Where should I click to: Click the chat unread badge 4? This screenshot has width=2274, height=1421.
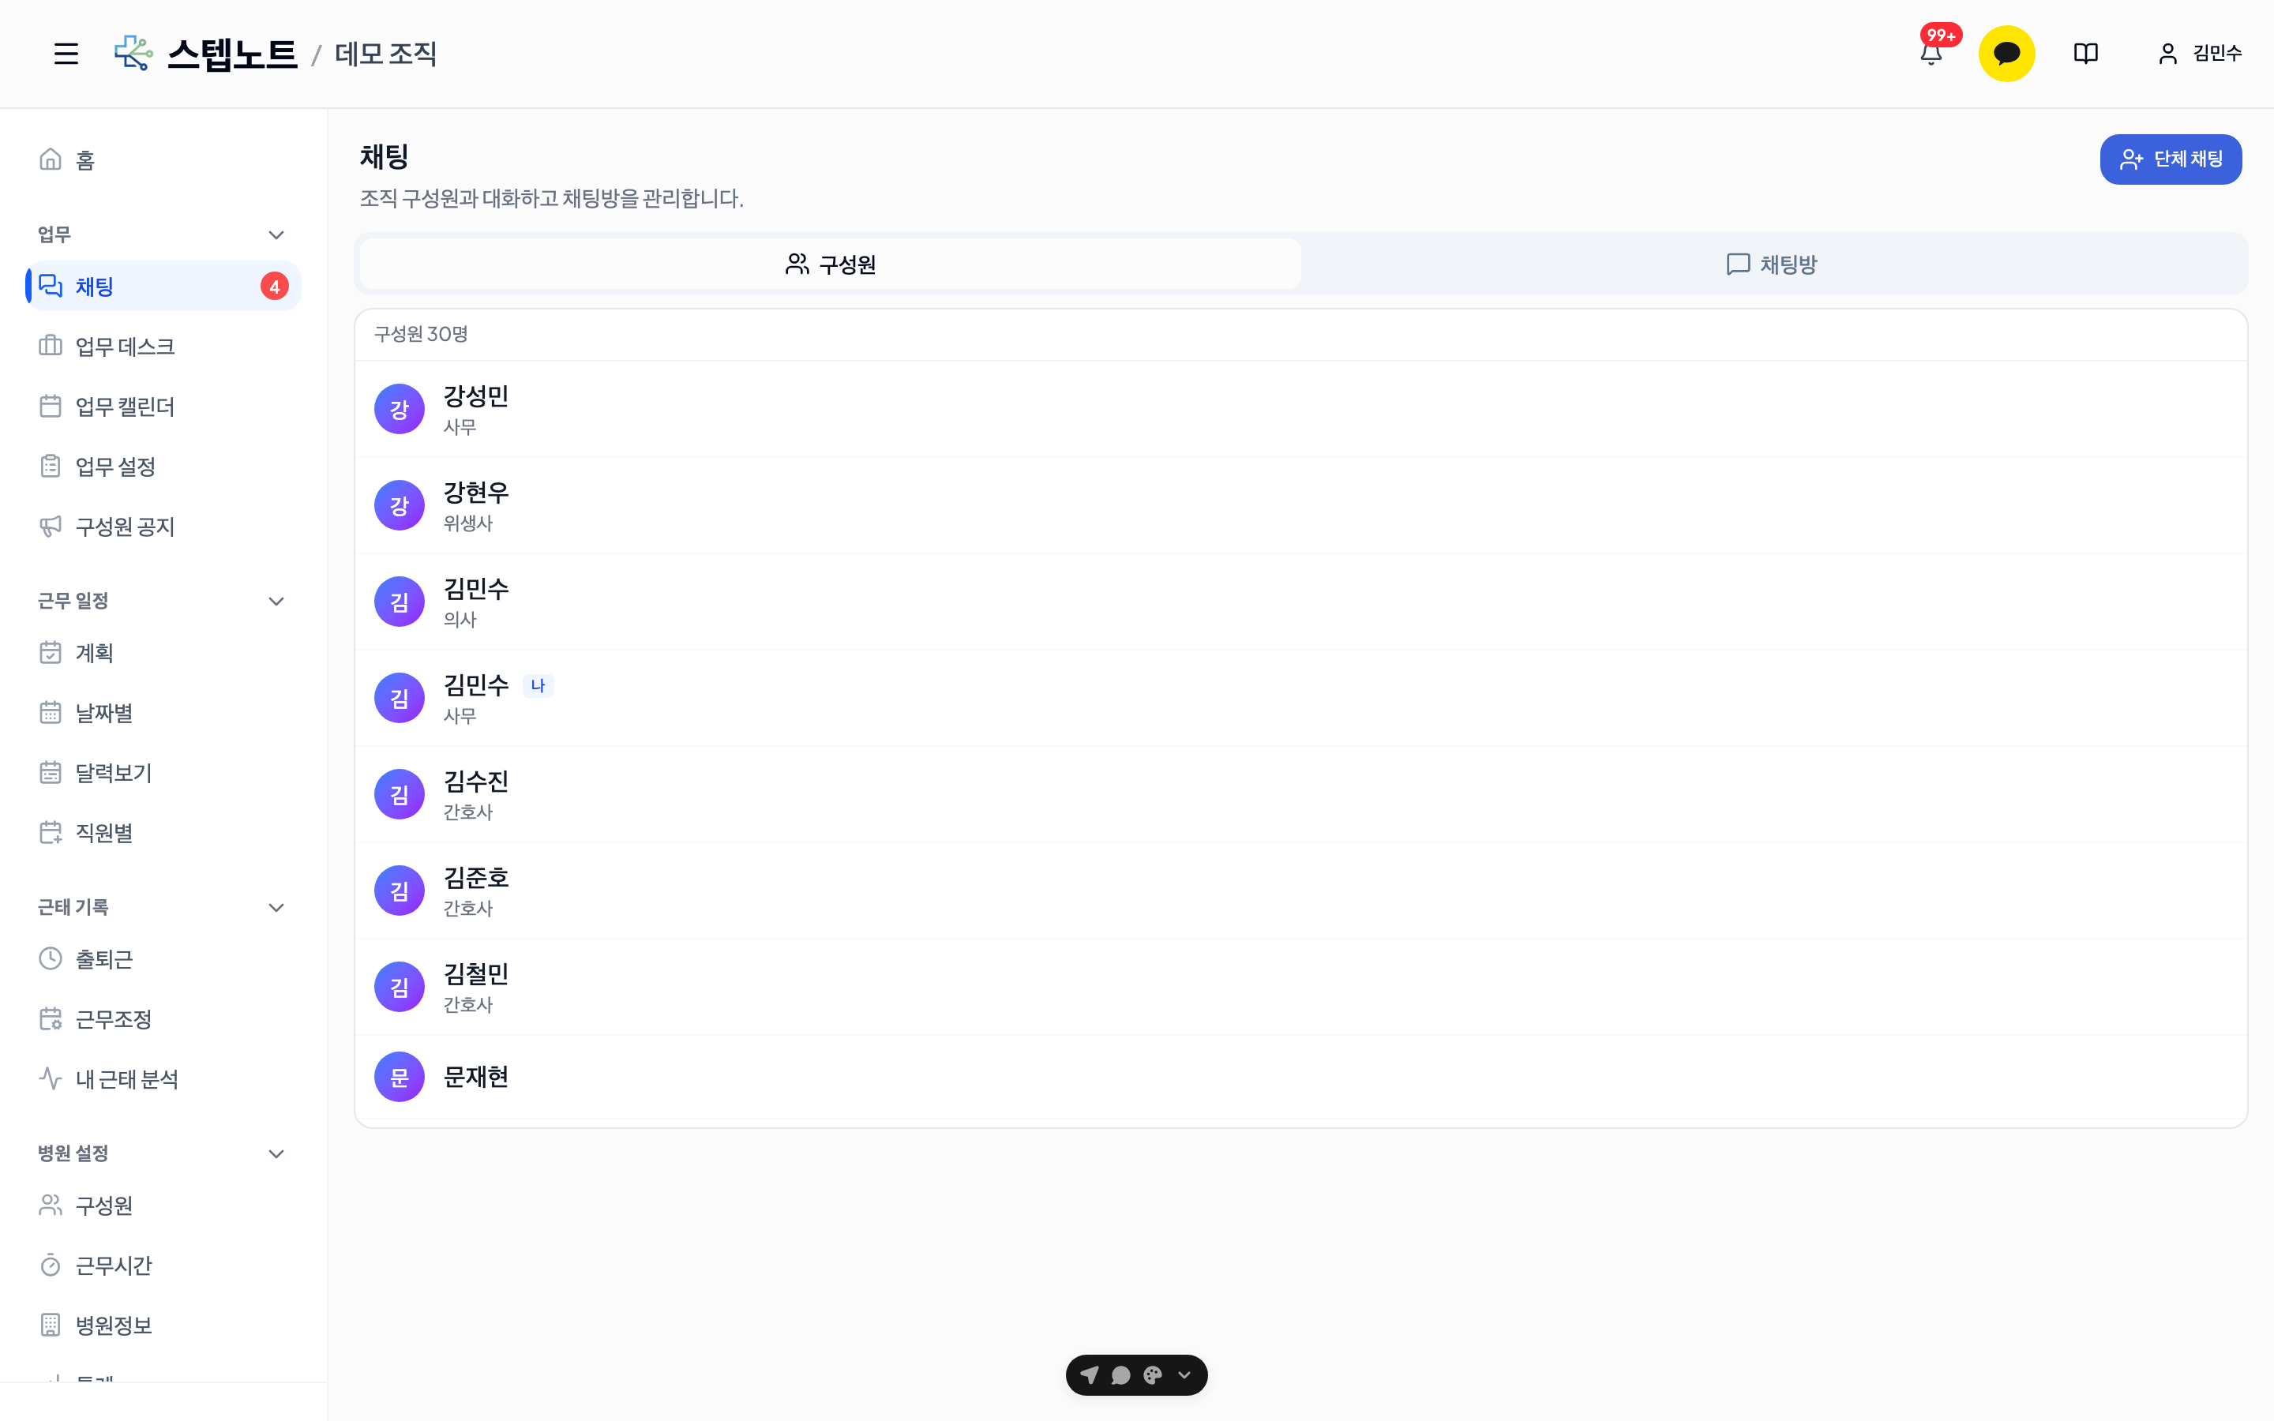(275, 287)
